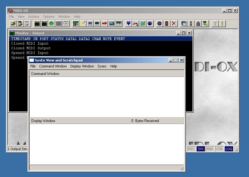Click inside the Display Window text area
This screenshot has height=177, width=249.
[x=107, y=144]
